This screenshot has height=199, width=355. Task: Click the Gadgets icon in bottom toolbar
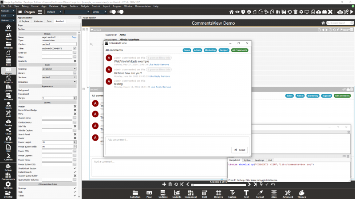[177, 194]
